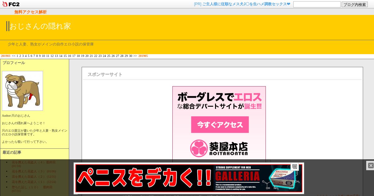Click the 今すぐアクセス pink button
Viewport: 374px width, 196px height.
pyautogui.click(x=220, y=125)
